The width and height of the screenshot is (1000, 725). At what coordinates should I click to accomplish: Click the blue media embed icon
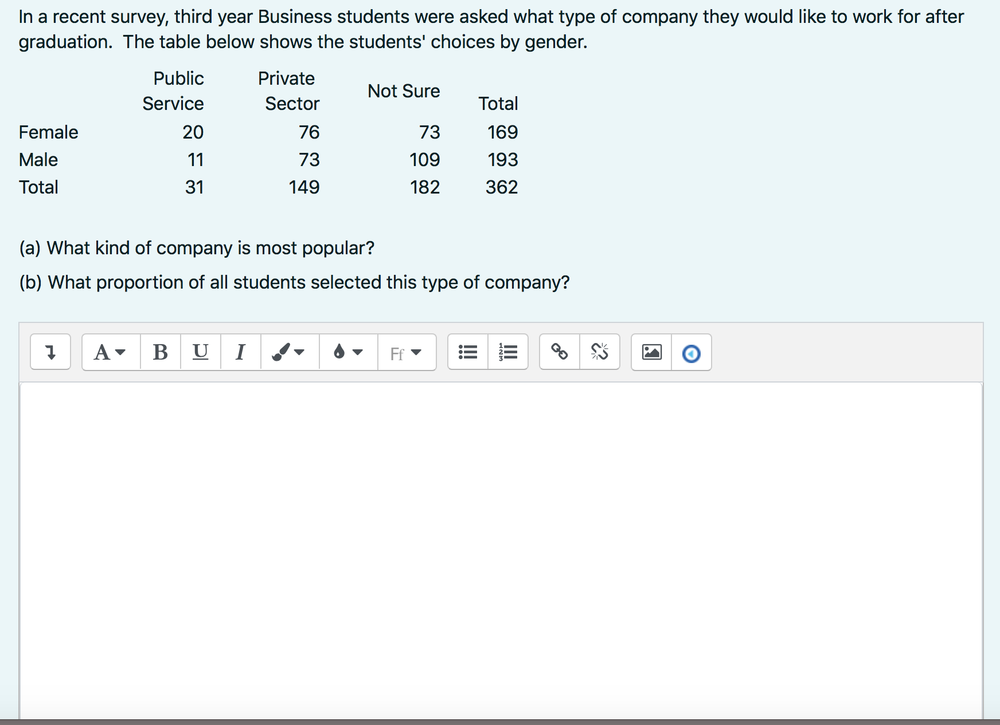pos(691,353)
